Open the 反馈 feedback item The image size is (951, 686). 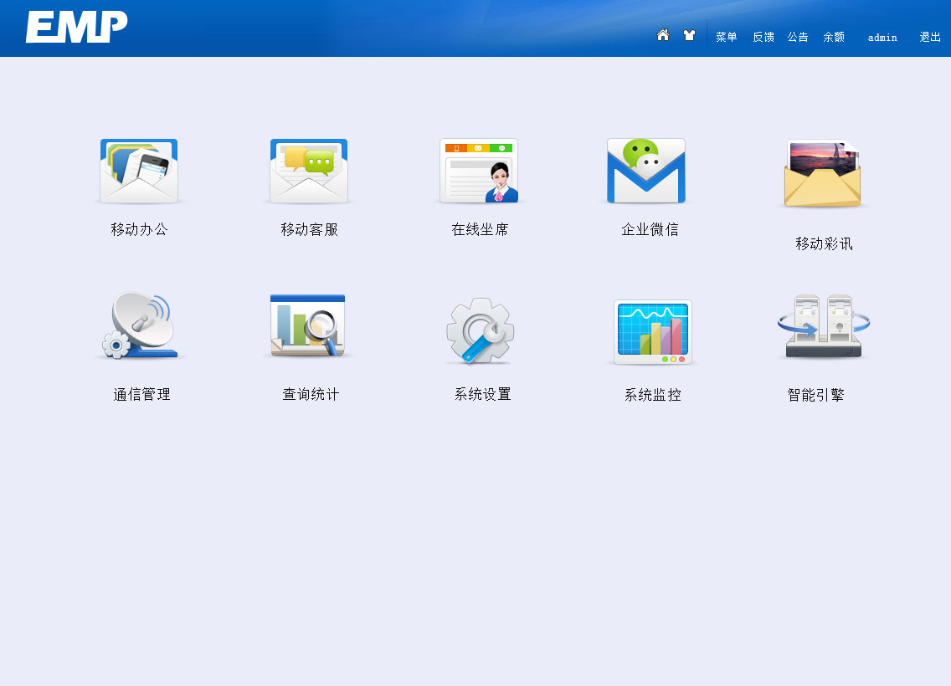pyautogui.click(x=763, y=37)
